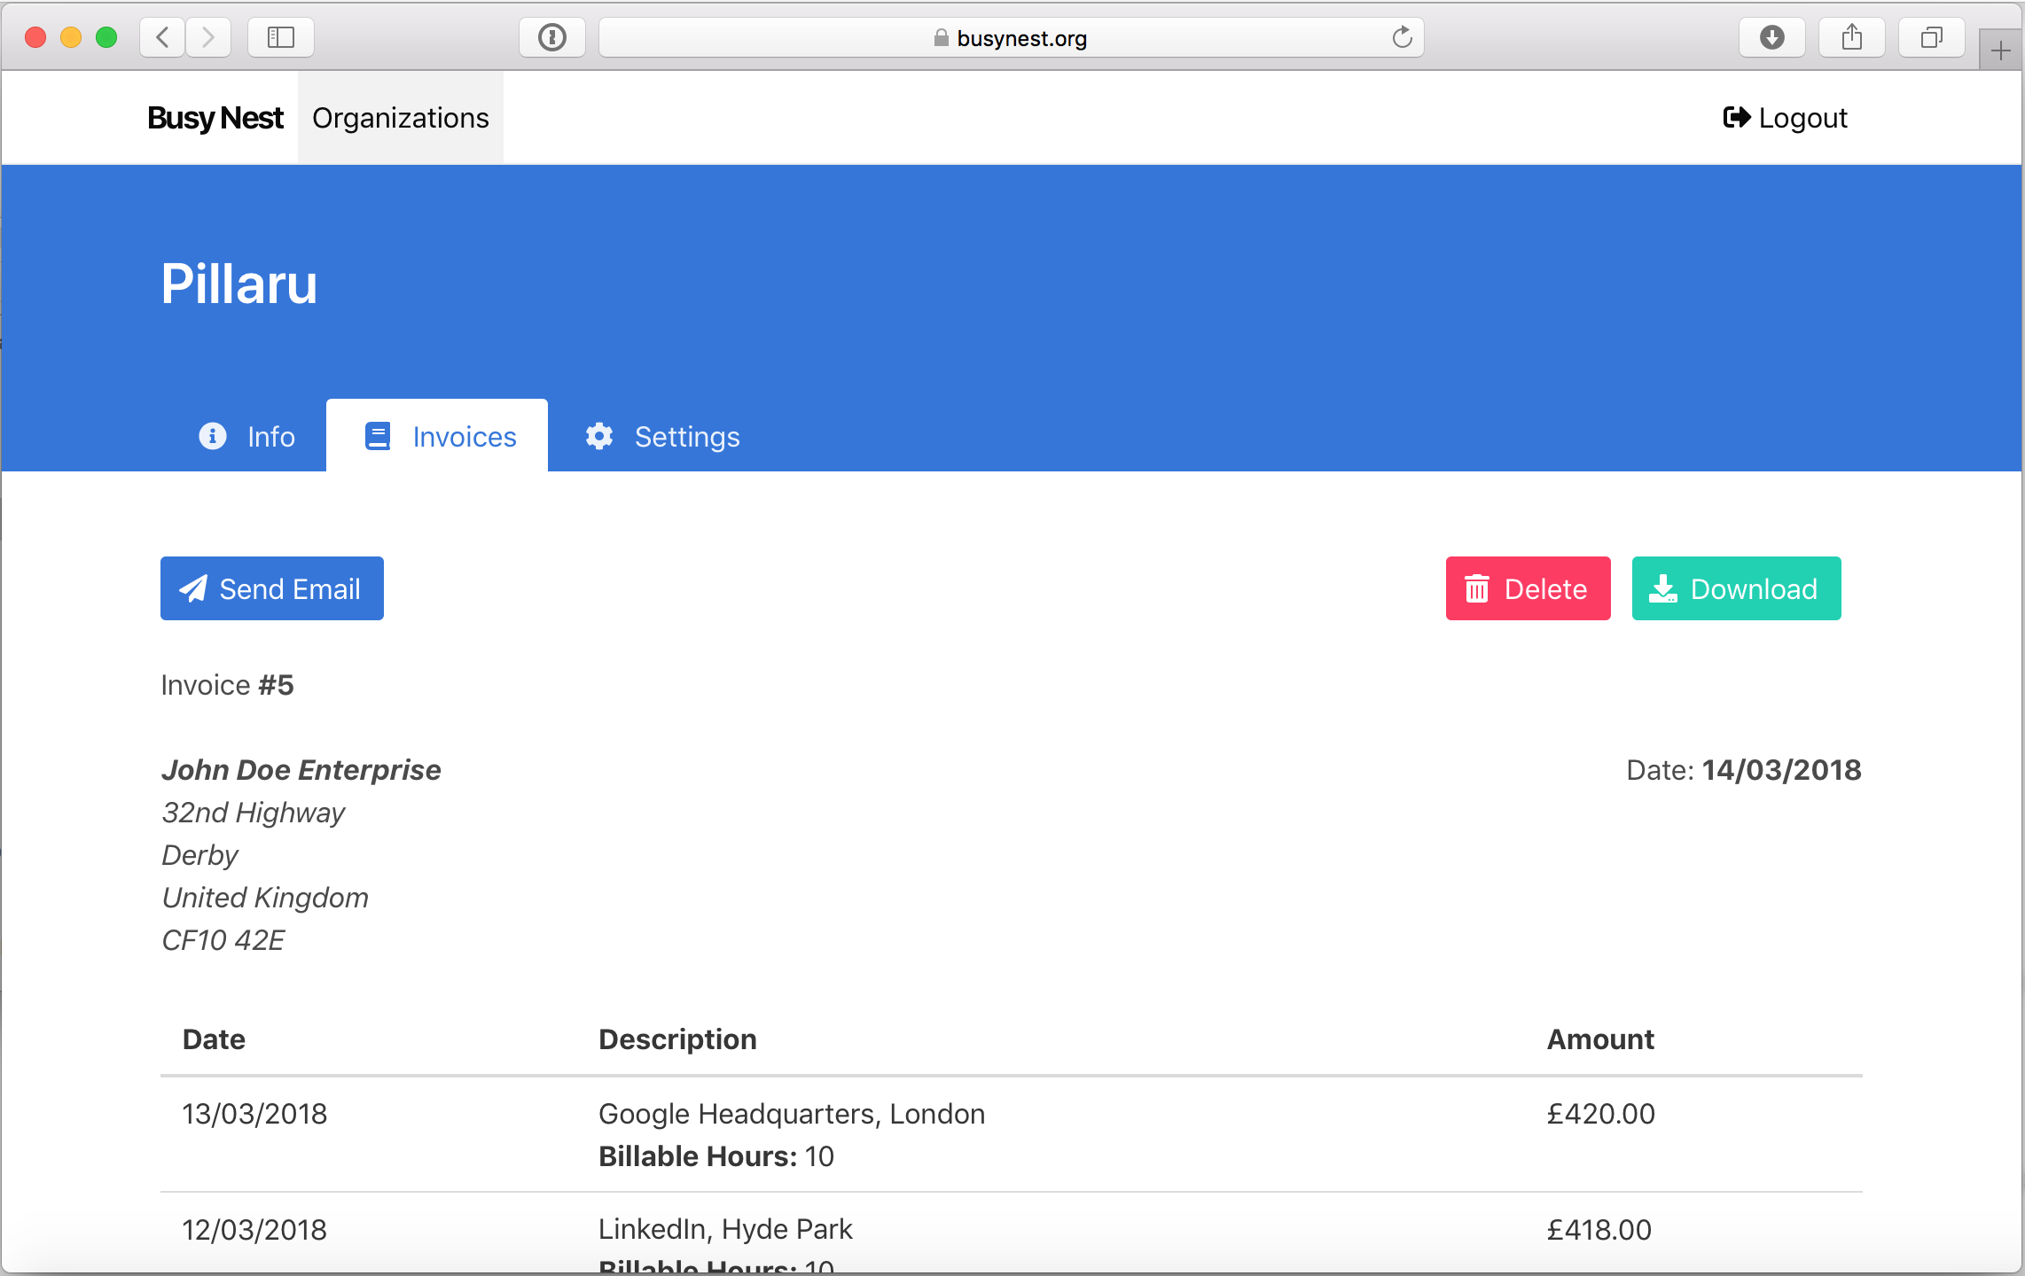Select the Invoices tab
2025x1276 pixels.
[437, 436]
